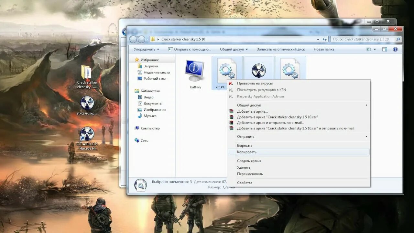The height and width of the screenshot is (233, 414).
Task: Open Библиотеки in navigation pane
Action: 150,91
